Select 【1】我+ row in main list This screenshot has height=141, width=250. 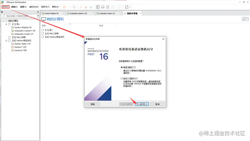[x=47, y=30]
